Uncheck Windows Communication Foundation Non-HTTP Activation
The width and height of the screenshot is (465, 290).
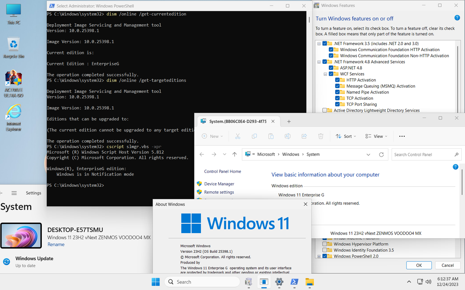pos(331,56)
